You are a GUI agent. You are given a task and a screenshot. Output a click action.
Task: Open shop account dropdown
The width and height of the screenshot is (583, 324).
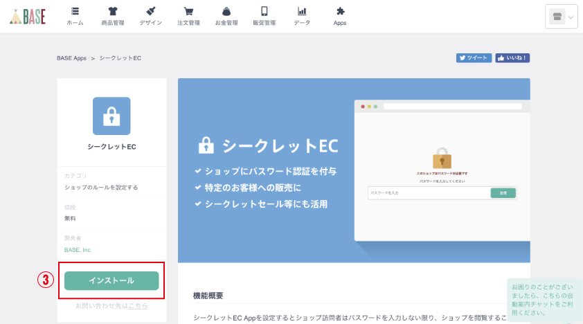click(561, 17)
